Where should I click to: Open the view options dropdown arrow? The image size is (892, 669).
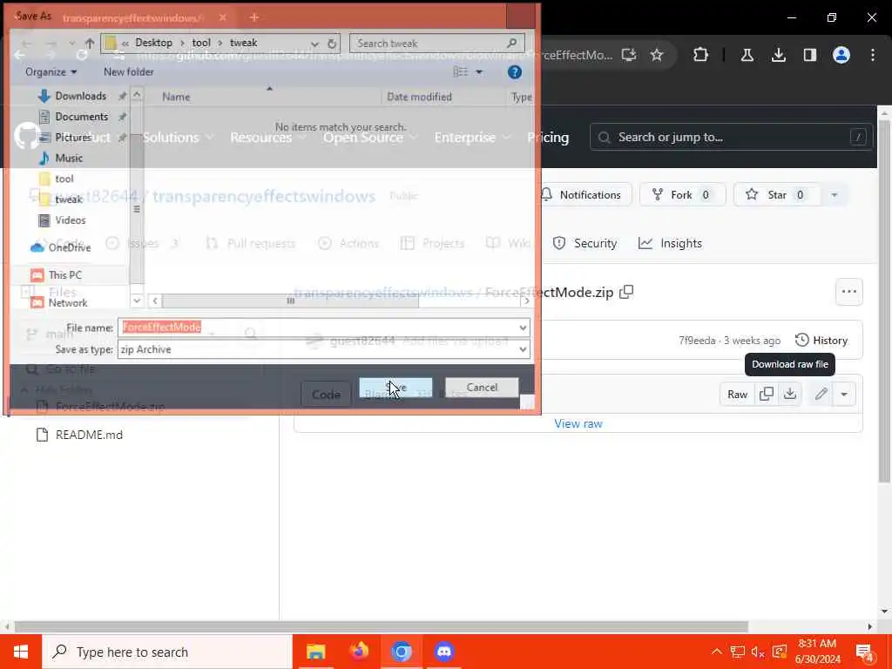(479, 71)
